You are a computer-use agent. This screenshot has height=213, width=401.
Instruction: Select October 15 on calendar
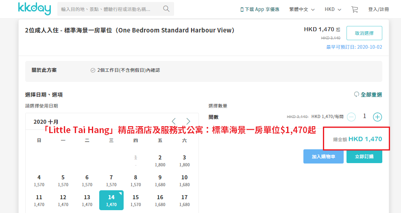[x=135, y=200]
